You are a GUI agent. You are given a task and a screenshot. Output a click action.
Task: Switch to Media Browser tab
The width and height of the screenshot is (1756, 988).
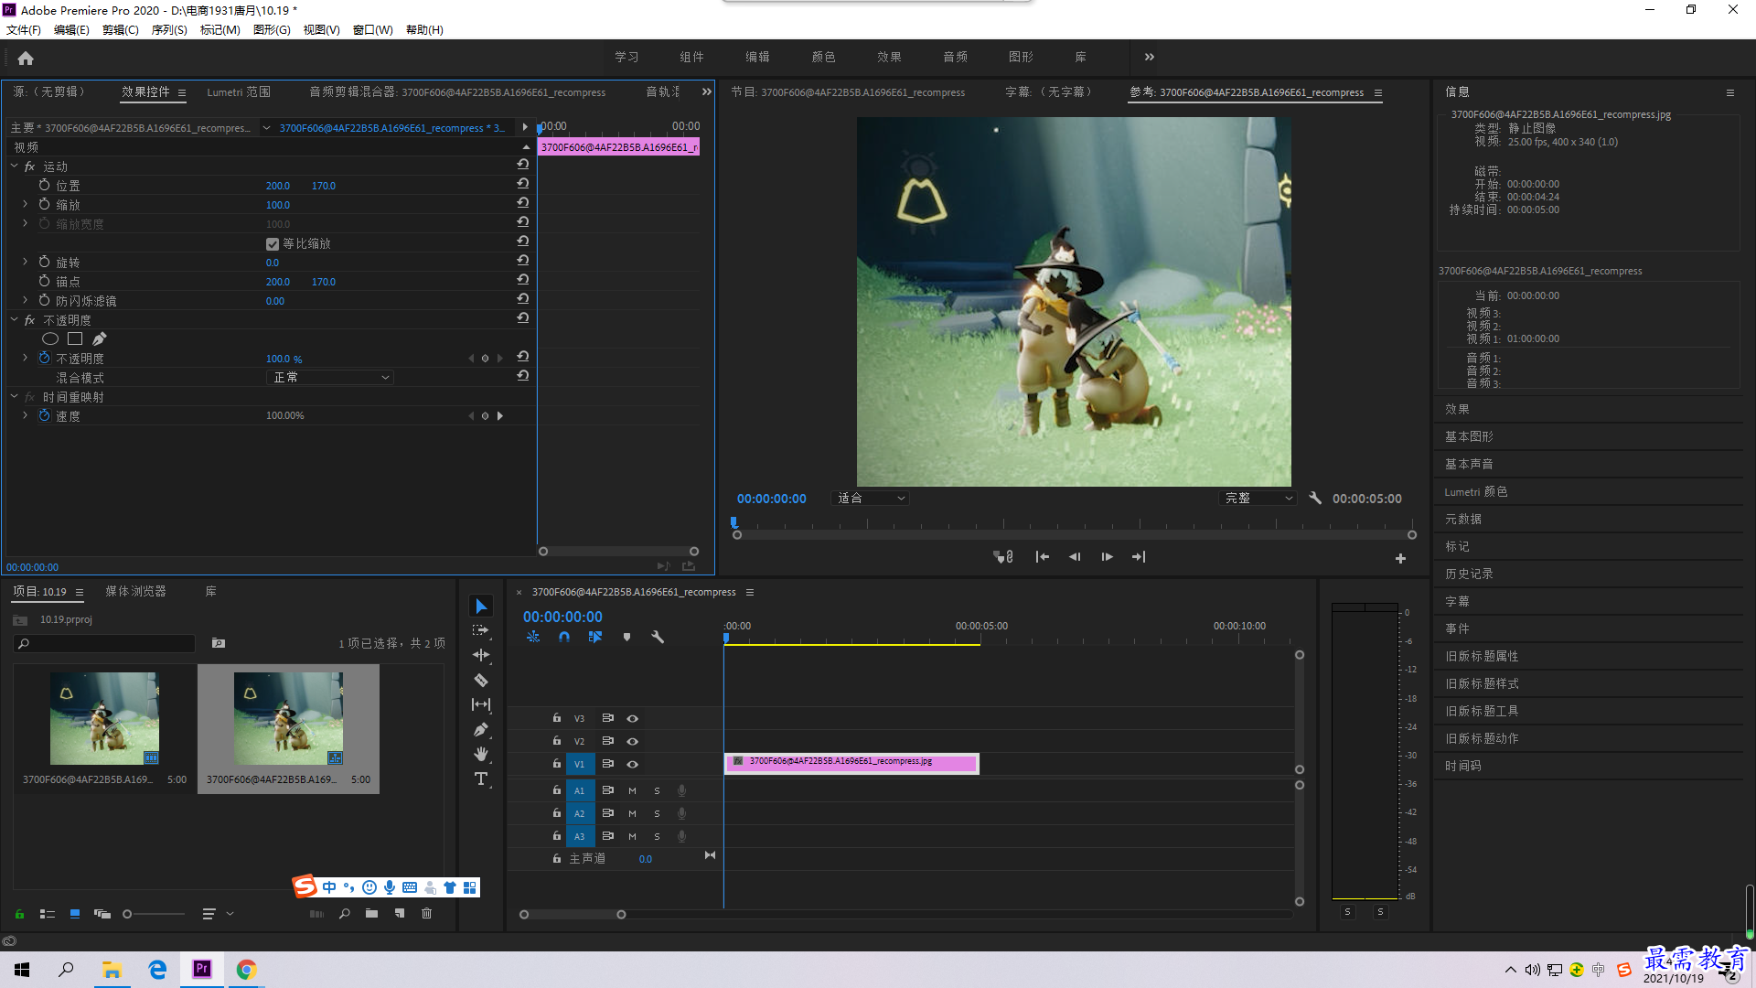pyautogui.click(x=135, y=592)
